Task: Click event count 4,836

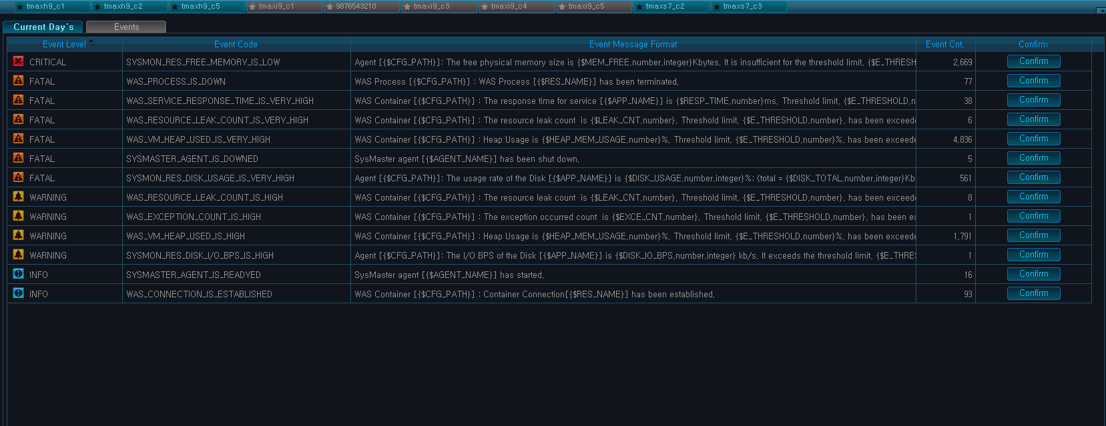Action: click(962, 139)
